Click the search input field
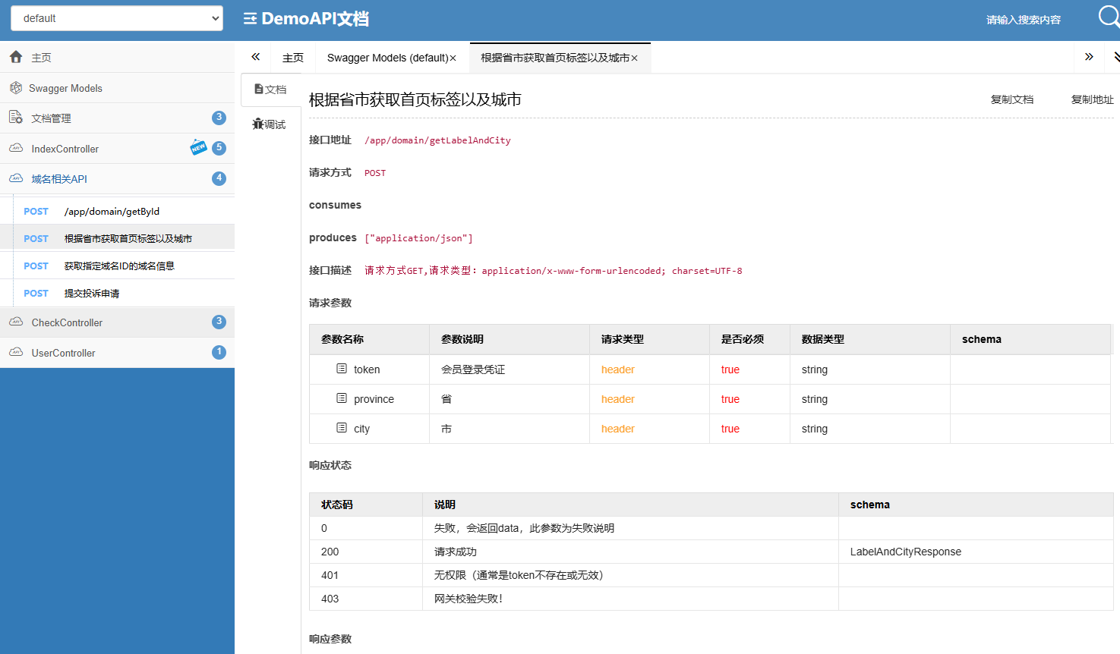1120x654 pixels. click(x=1023, y=20)
